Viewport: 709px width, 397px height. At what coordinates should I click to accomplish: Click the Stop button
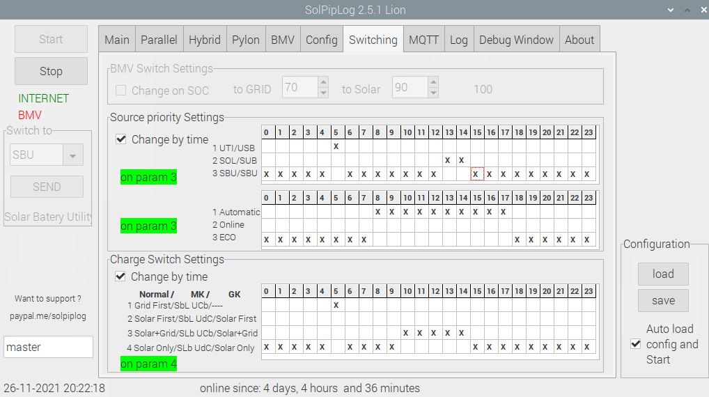coord(51,71)
